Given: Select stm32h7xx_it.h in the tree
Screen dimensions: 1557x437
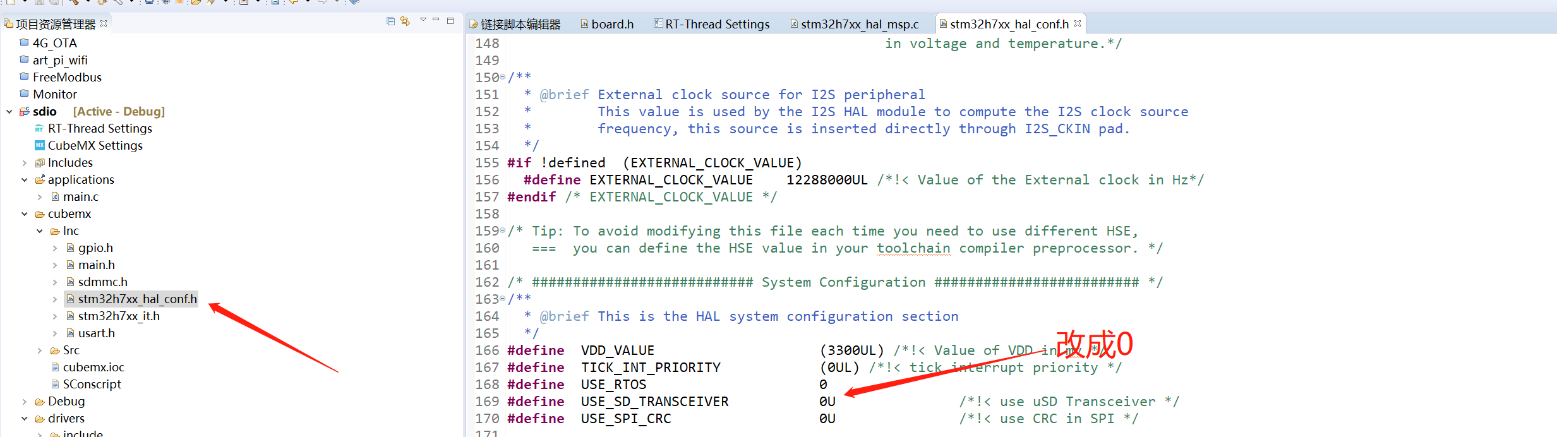Looking at the screenshot, I should (x=119, y=316).
